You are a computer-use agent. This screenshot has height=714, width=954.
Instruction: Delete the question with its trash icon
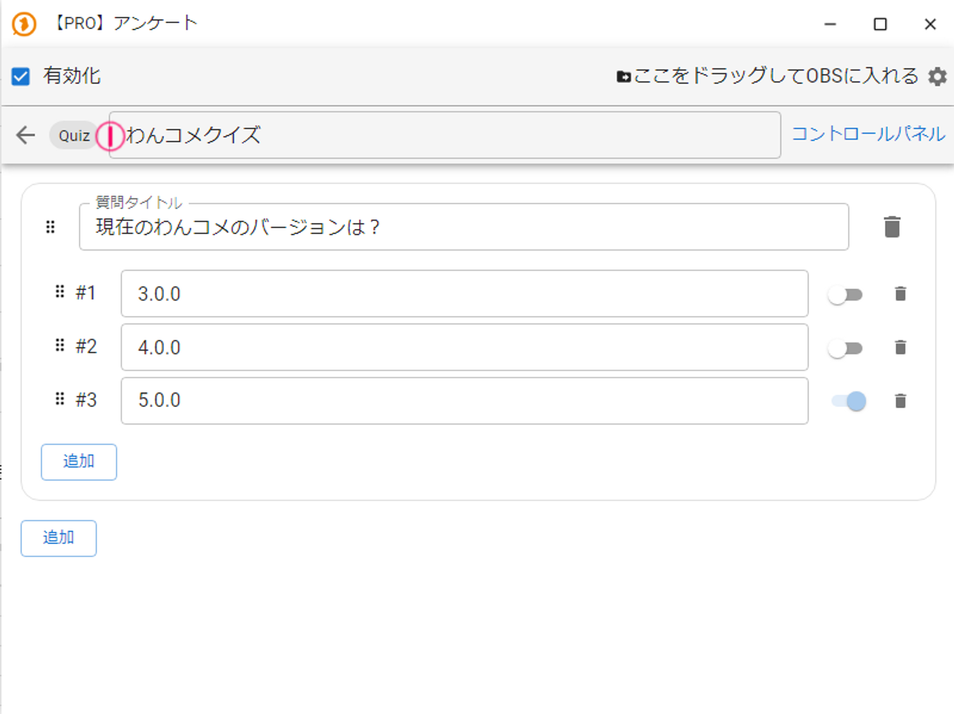point(891,227)
